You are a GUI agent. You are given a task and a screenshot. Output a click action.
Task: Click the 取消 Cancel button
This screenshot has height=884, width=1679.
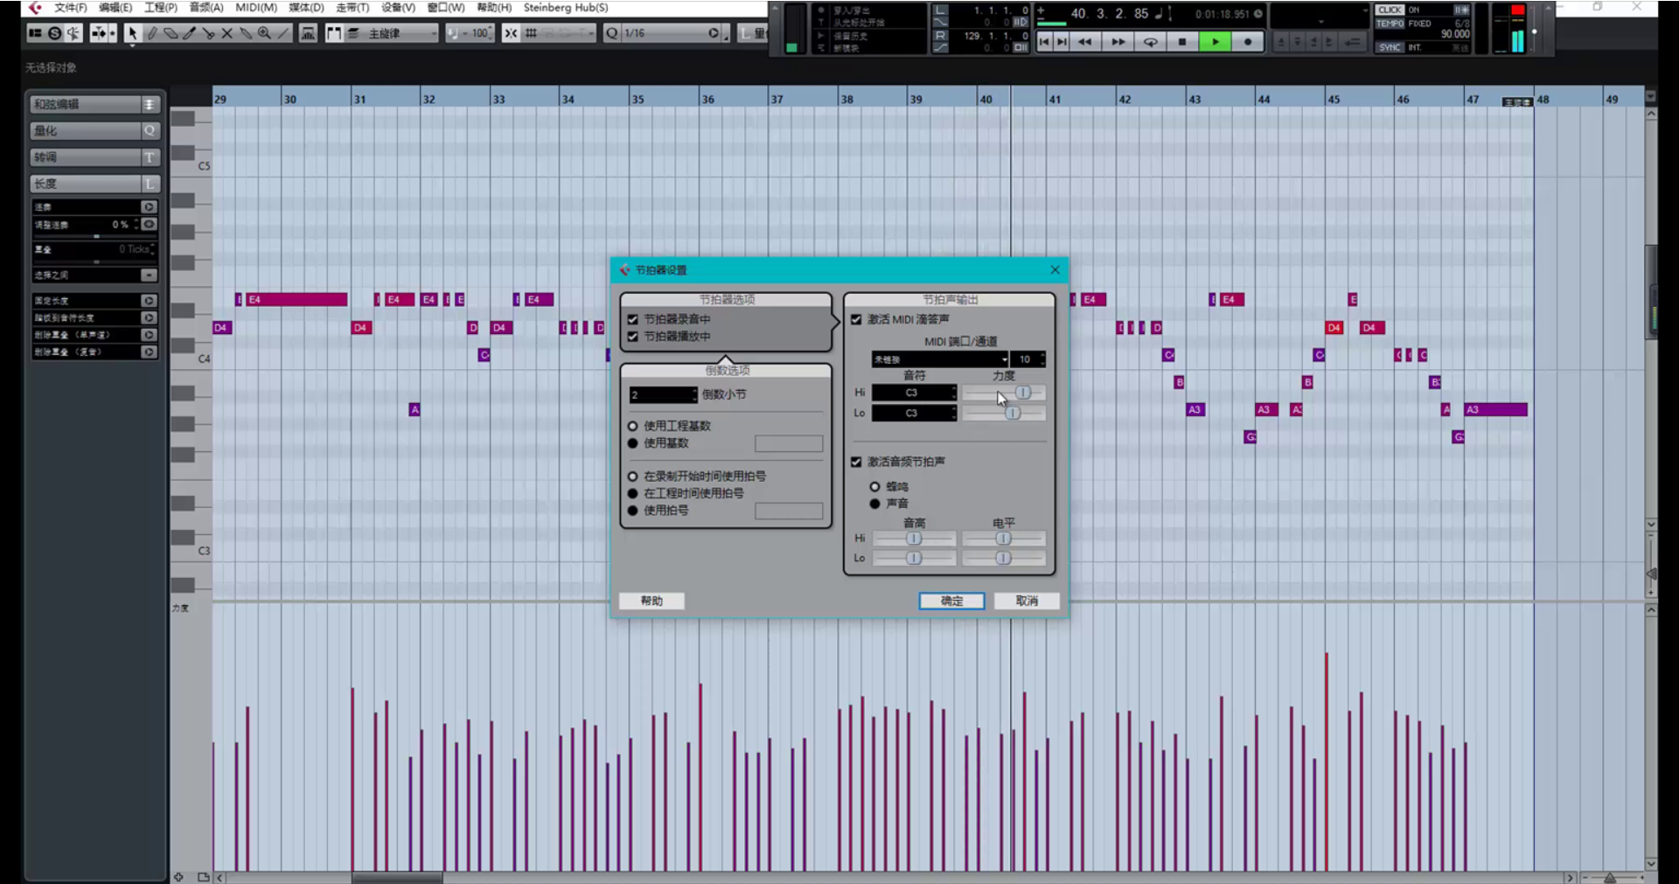pos(1027,601)
